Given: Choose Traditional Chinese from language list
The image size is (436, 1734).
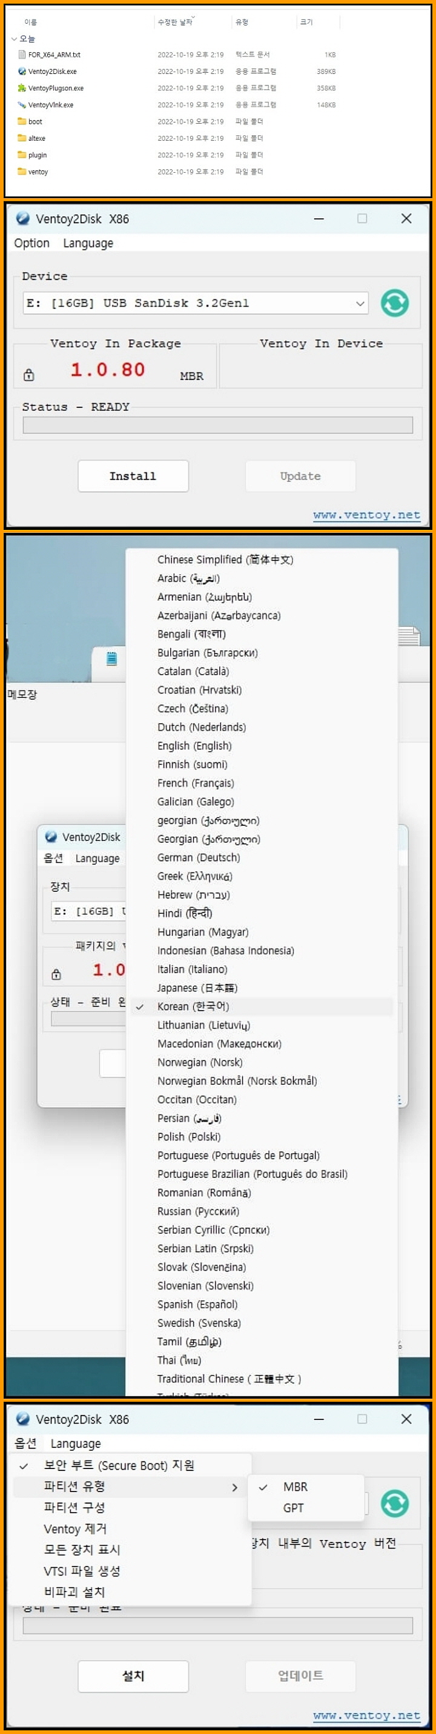Looking at the screenshot, I should coord(229,1379).
